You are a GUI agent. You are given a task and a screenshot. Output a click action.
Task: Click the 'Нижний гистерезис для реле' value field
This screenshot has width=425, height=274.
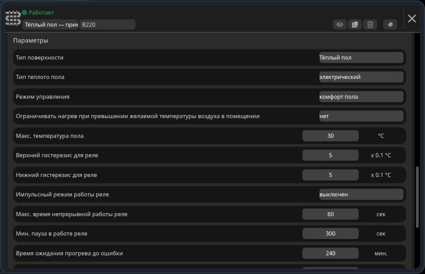coord(330,175)
